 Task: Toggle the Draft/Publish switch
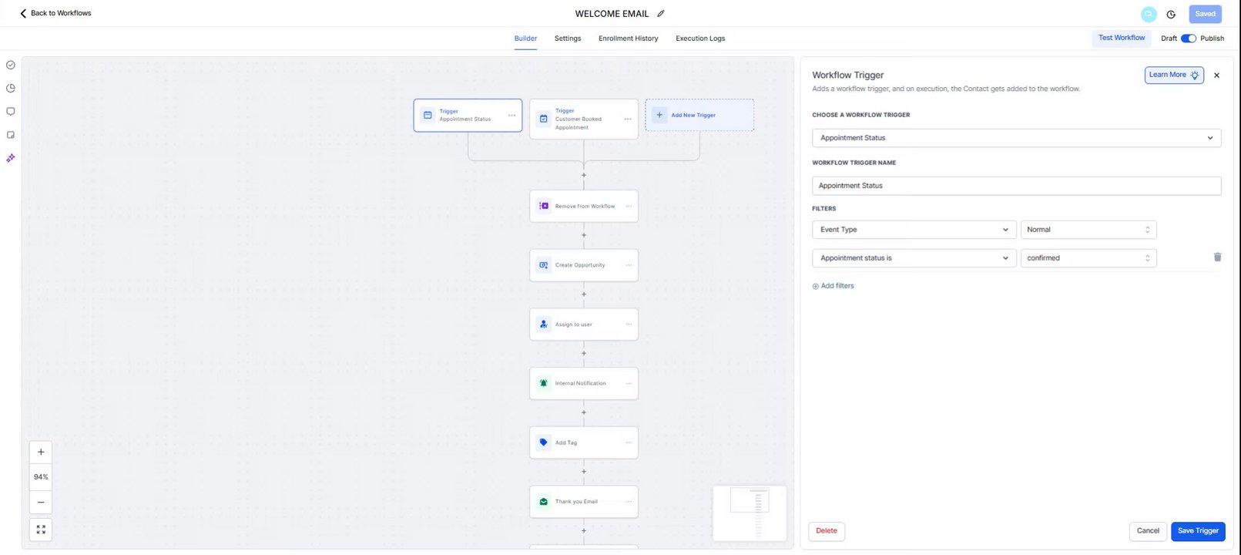(x=1188, y=39)
